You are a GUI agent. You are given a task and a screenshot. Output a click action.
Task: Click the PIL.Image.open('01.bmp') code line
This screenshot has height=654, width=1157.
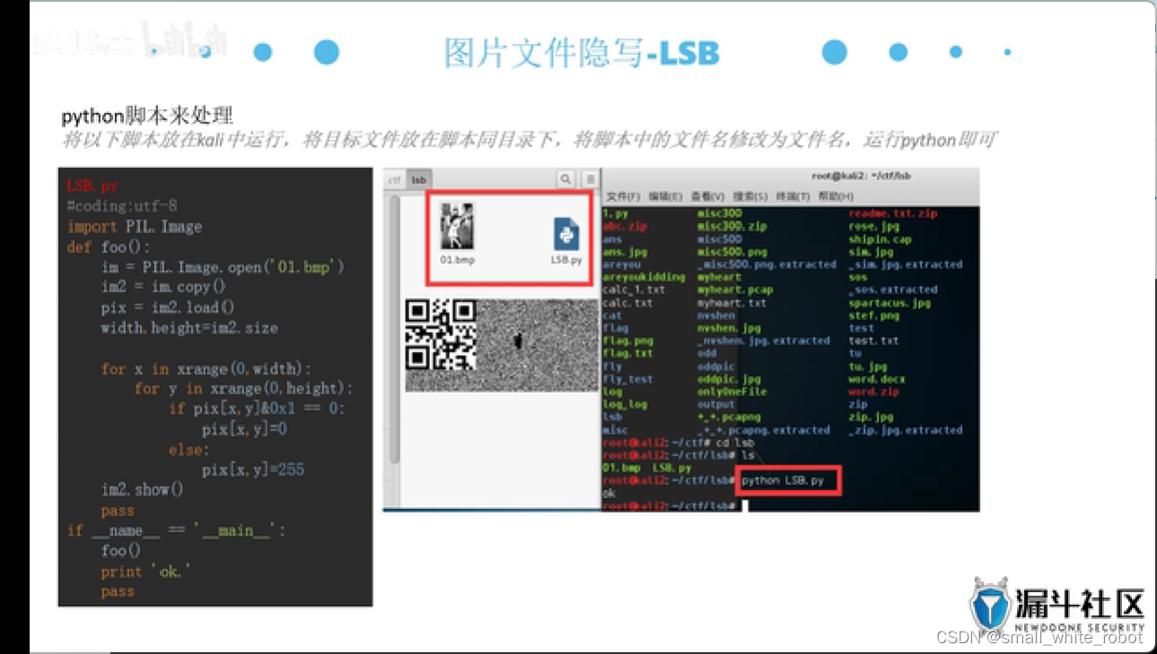[223, 267]
